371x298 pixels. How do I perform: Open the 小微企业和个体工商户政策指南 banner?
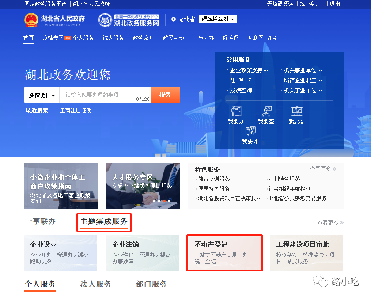[x=61, y=186]
